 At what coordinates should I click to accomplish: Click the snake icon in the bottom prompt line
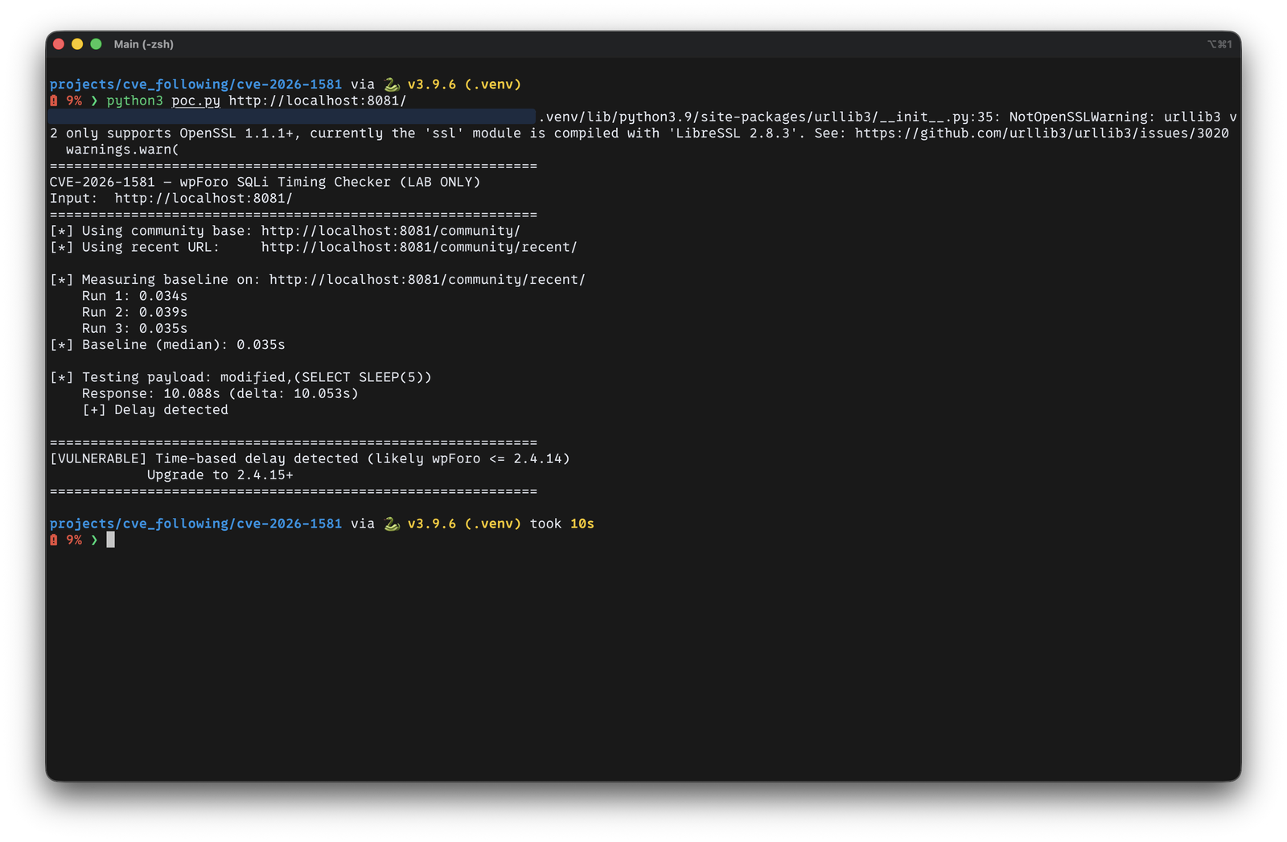pos(392,524)
